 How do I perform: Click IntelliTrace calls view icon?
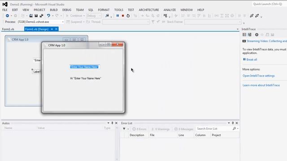[x=250, y=34]
